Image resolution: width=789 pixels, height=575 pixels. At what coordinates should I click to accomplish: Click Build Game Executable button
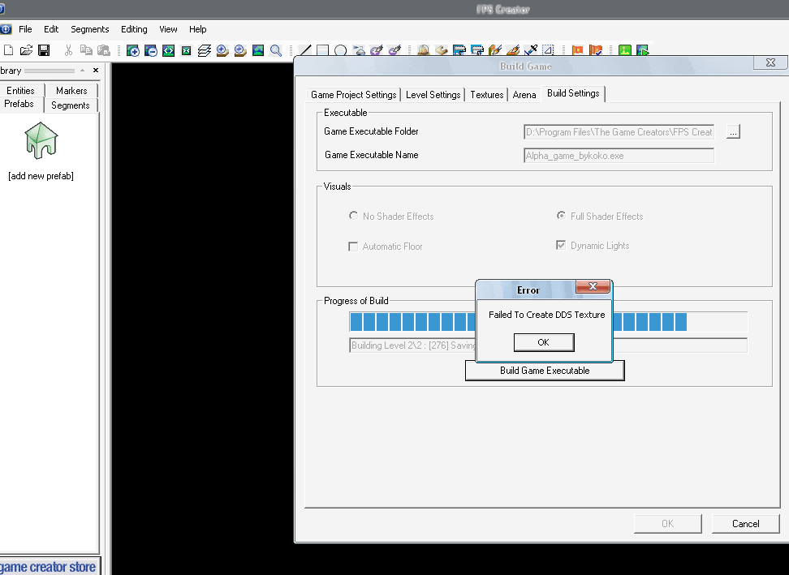[545, 371]
